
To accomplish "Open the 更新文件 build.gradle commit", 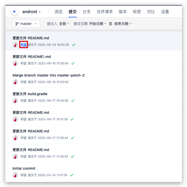I will (x=30, y=94).
